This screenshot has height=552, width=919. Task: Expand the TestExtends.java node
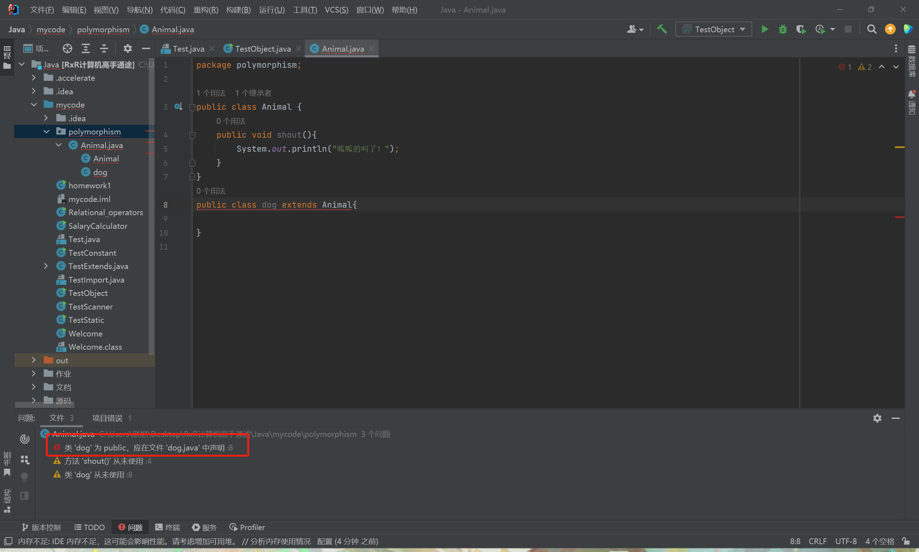point(46,266)
